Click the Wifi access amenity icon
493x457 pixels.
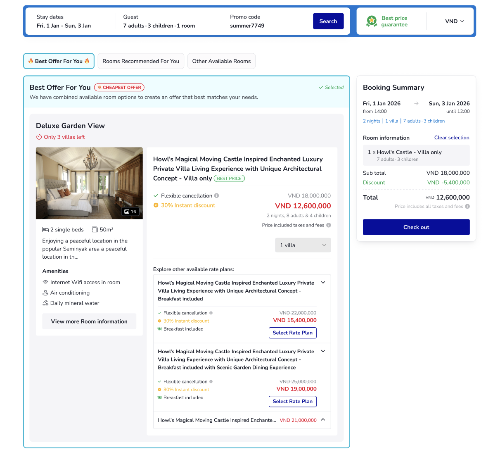pyautogui.click(x=45, y=282)
